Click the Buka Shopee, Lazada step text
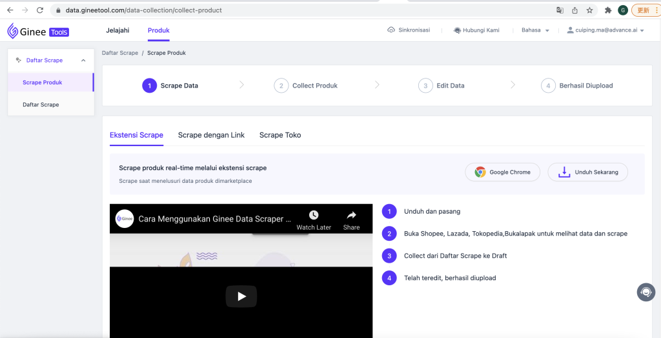Image resolution: width=661 pixels, height=338 pixels. click(x=516, y=234)
